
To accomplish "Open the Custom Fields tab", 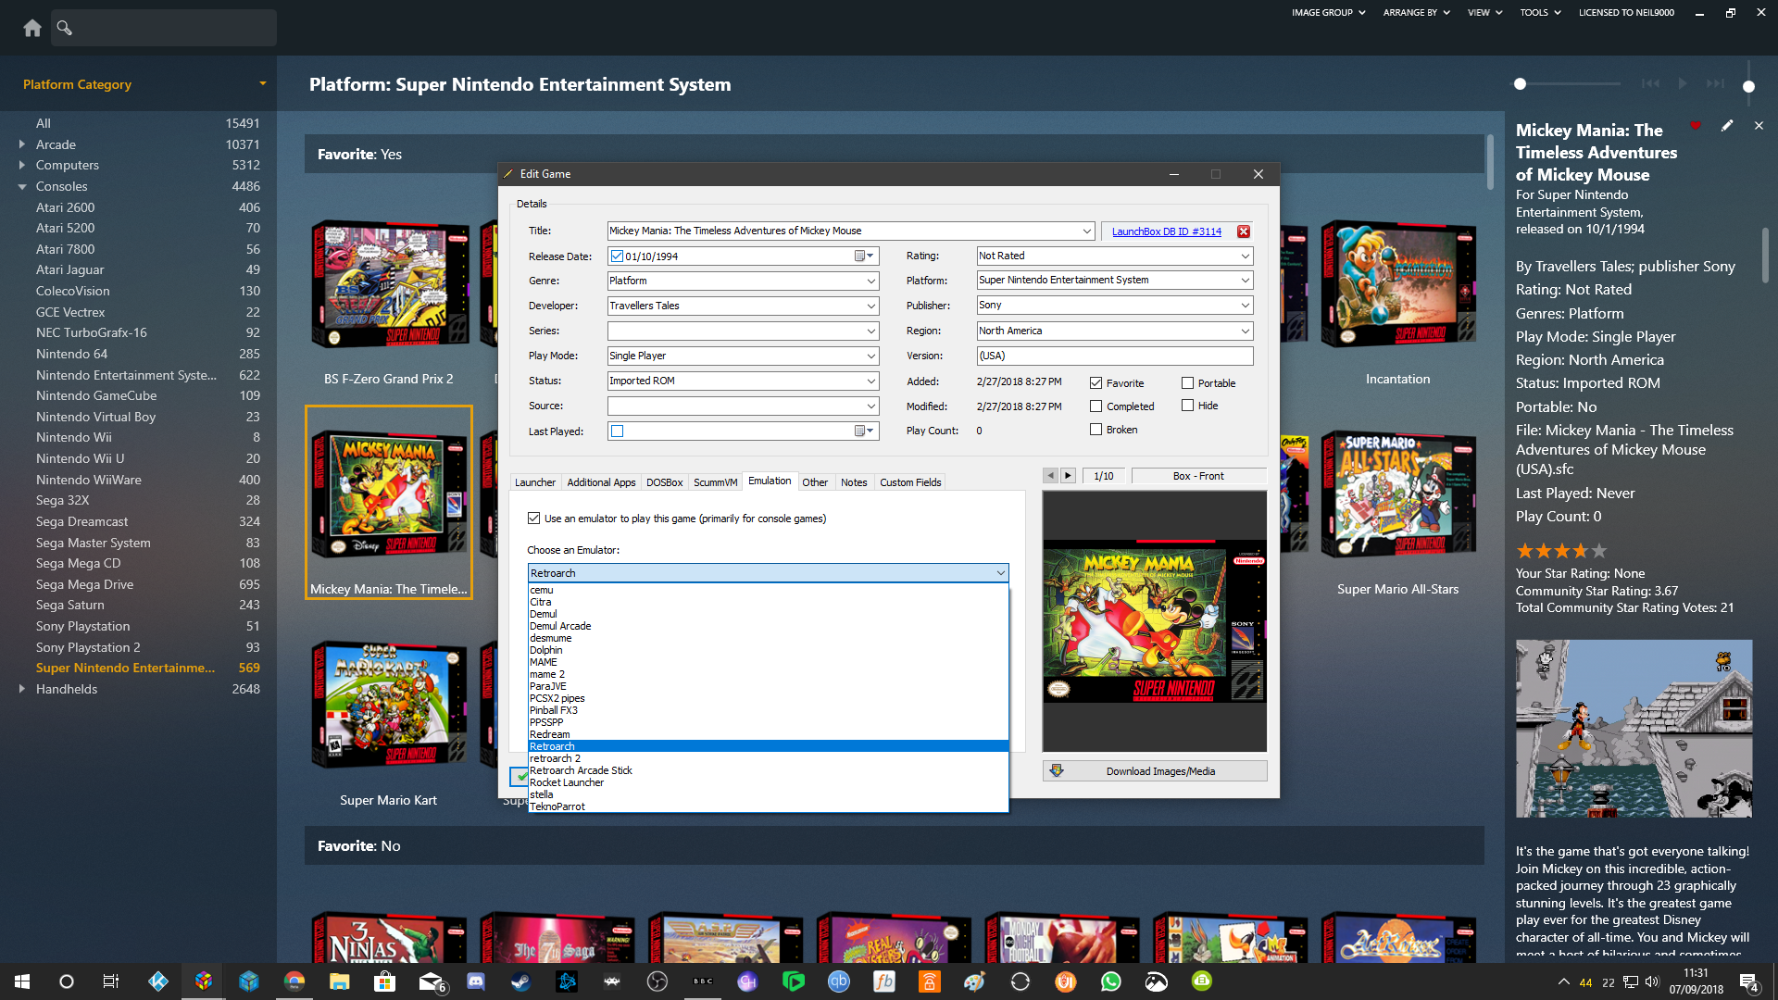I will coord(910,482).
